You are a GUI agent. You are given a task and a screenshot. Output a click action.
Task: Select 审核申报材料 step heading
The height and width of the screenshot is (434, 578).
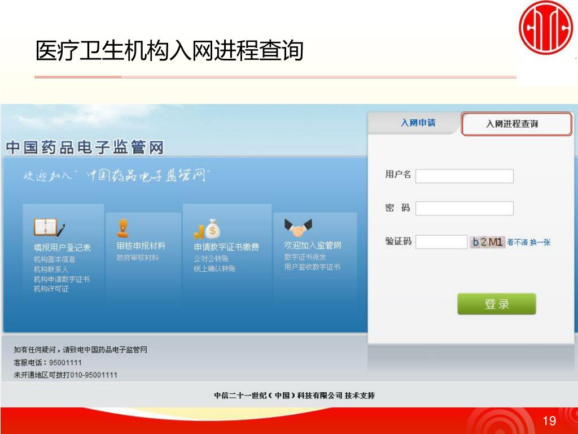(141, 246)
